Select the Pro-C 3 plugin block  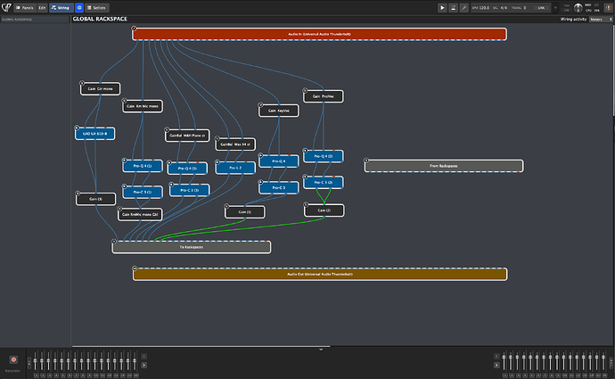coord(278,187)
